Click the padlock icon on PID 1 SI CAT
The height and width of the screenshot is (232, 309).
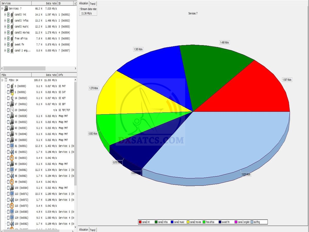(x=12, y=92)
